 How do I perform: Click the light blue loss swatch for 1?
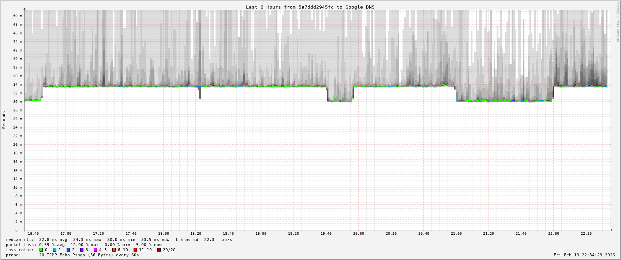(x=55, y=250)
